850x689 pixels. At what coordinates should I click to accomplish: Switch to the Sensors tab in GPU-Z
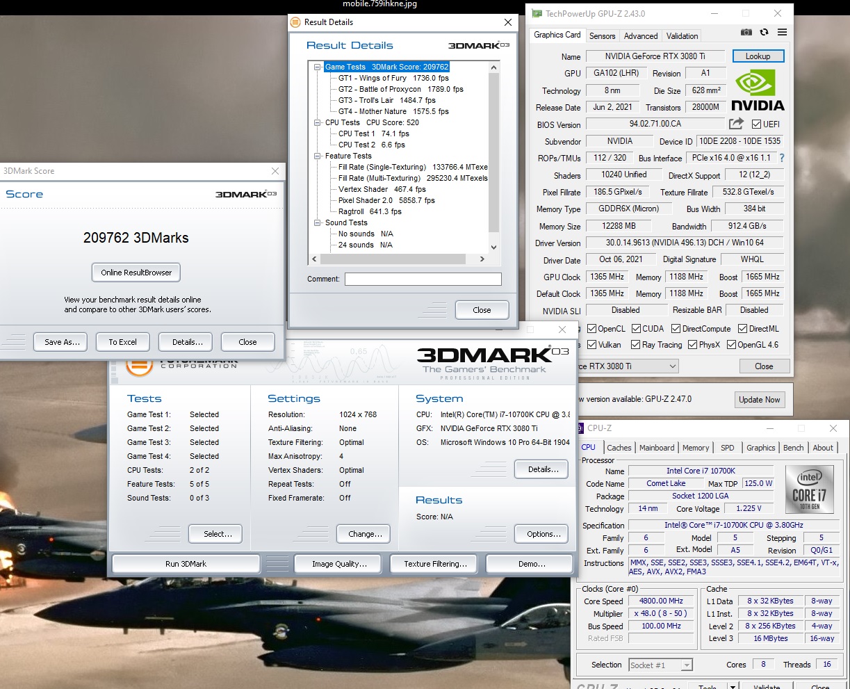point(602,36)
